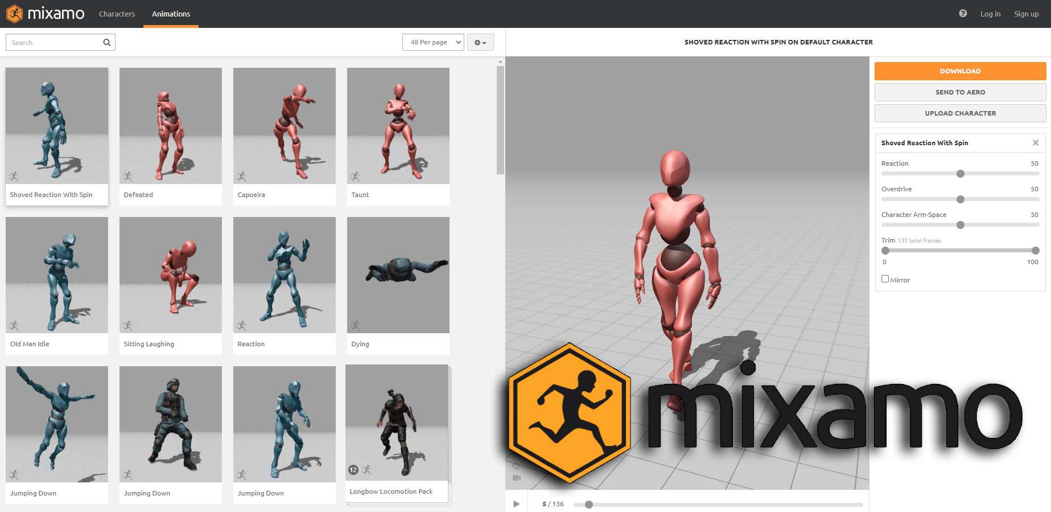Select the Old Man Idle thumbnail

[x=57, y=275]
